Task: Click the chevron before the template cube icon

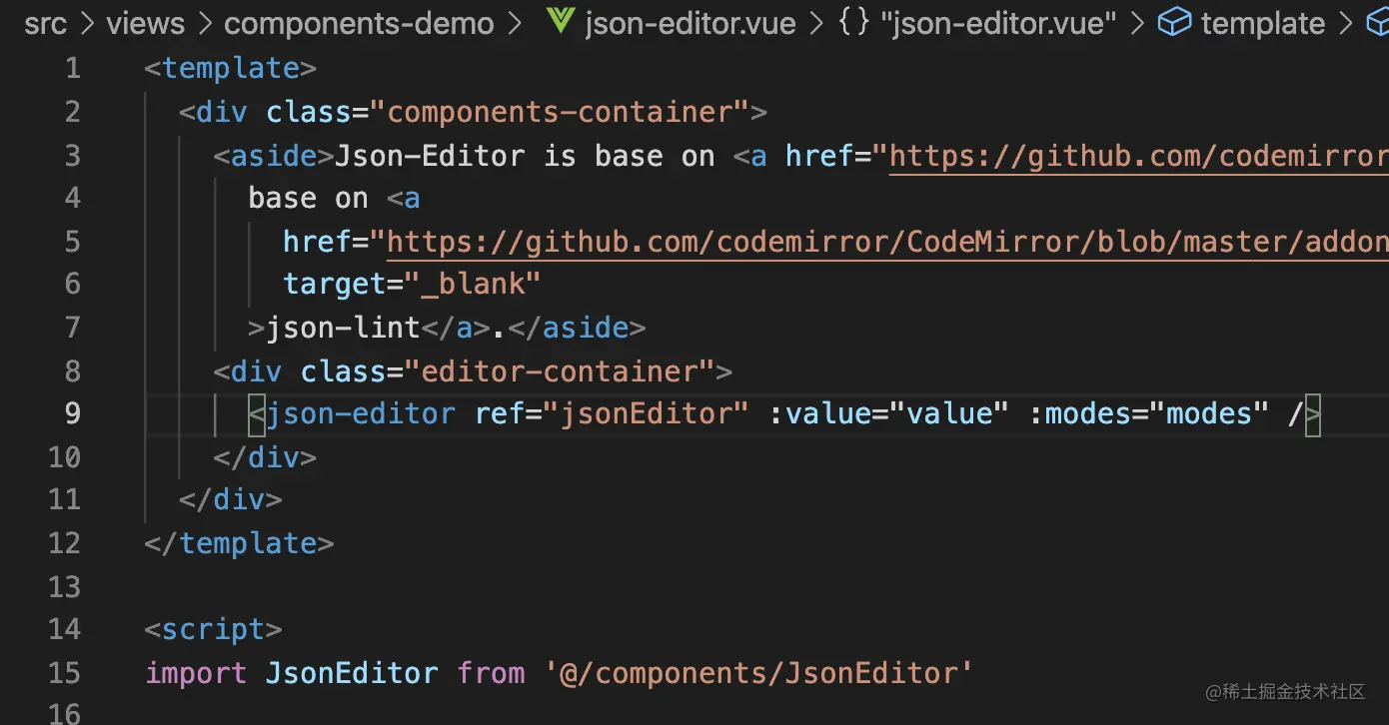Action: [x=1137, y=23]
